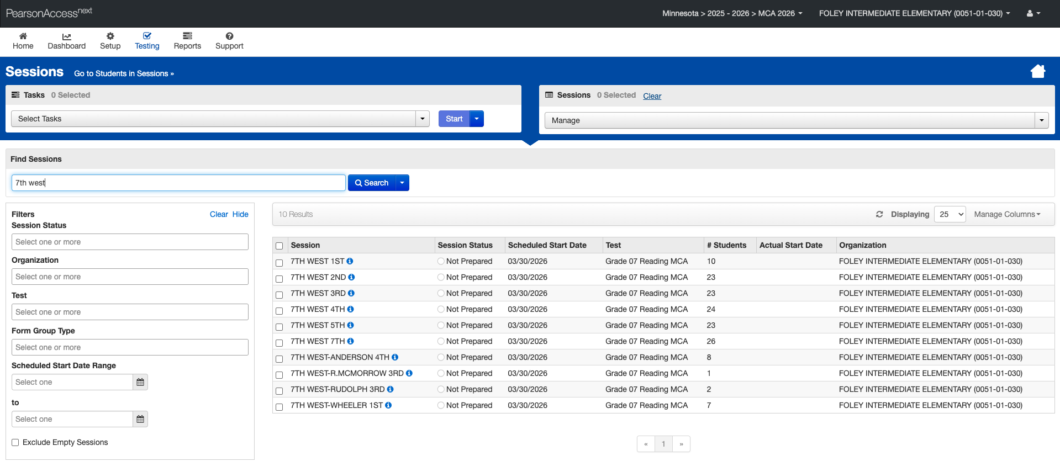Hide the Filters panel
The image size is (1060, 472).
pos(240,214)
